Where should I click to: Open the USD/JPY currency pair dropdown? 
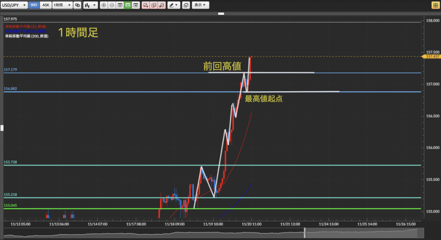(15, 5)
